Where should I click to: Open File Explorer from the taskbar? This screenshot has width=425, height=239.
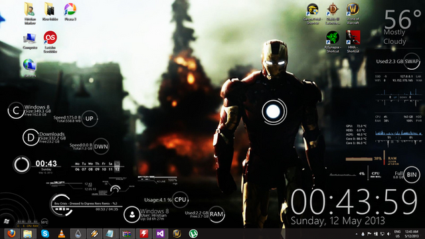[28, 234]
